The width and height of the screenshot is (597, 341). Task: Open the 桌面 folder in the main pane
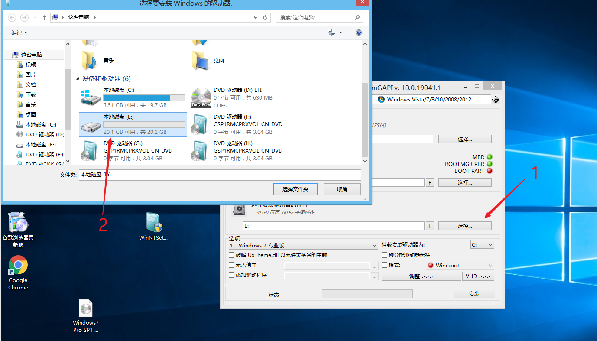(208, 61)
